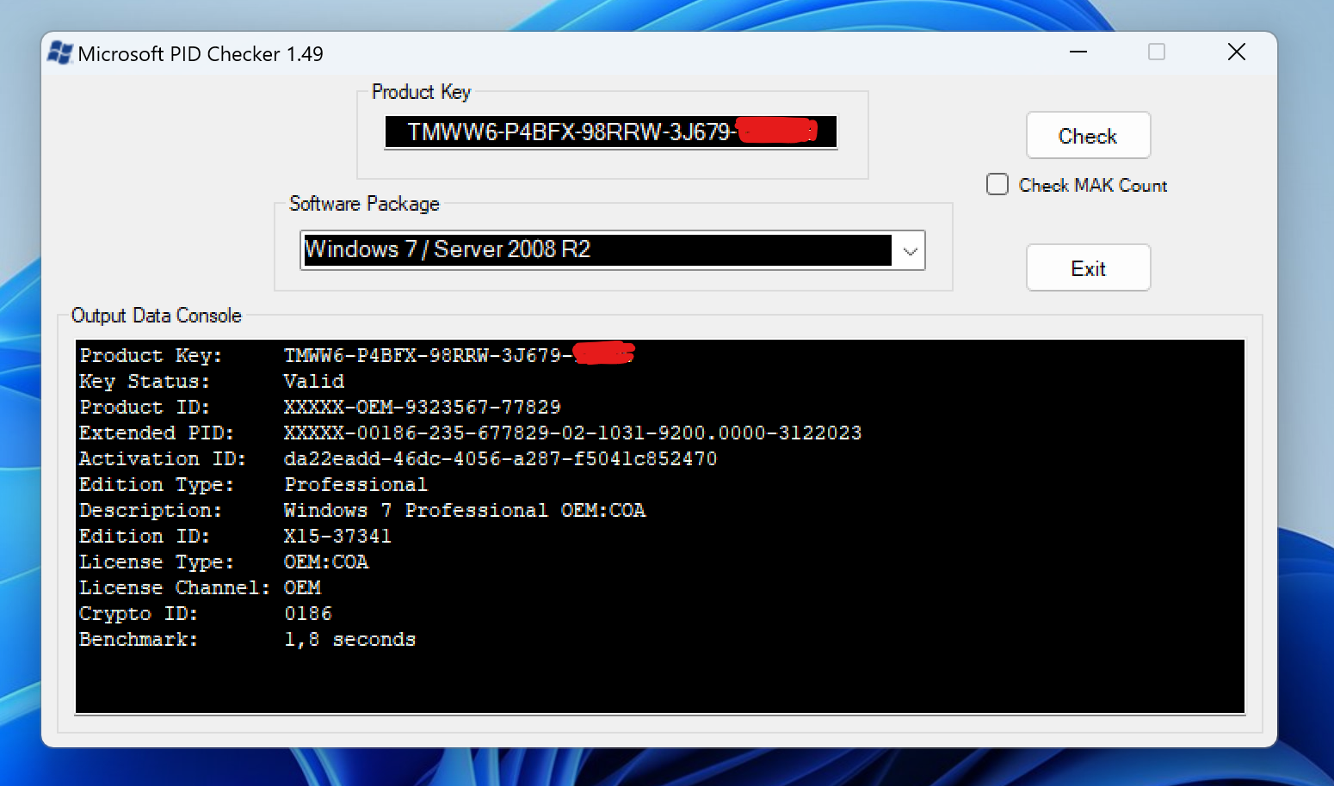1334x786 pixels.
Task: Click the Activation ID value da22eadd-46dc-4056-a287-f5041c852470
Action: [501, 458]
